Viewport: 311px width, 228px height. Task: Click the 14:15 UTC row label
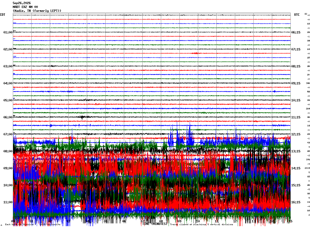(296, 168)
